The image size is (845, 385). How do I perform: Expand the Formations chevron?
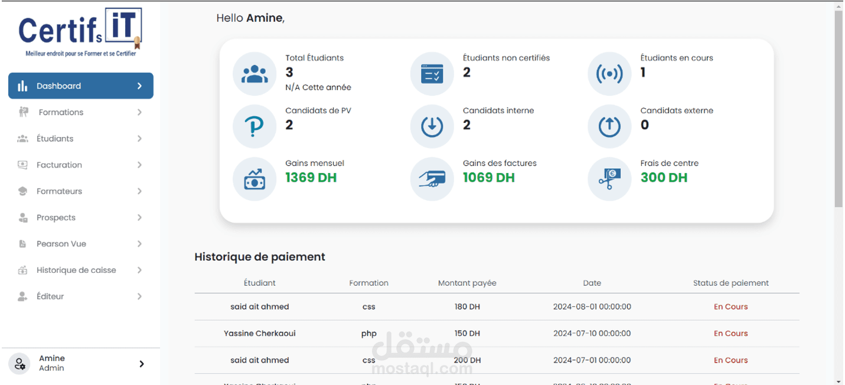[139, 112]
